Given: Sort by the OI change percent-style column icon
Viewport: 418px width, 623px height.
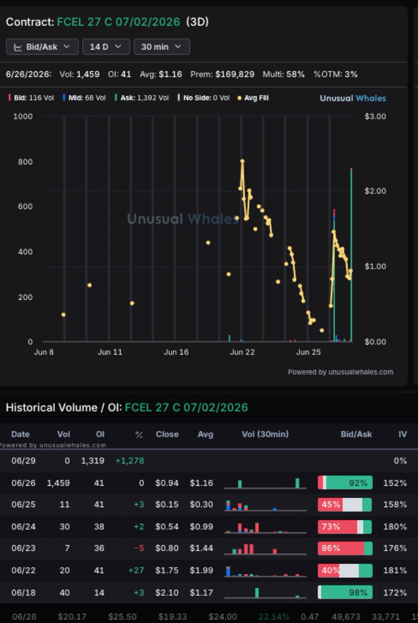Looking at the screenshot, I should pyautogui.click(x=139, y=434).
